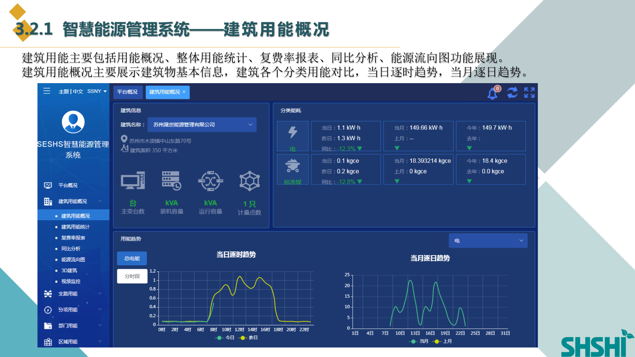The width and height of the screenshot is (635, 357).
Task: Open 能源流向图 submenu item
Action: tap(73, 259)
